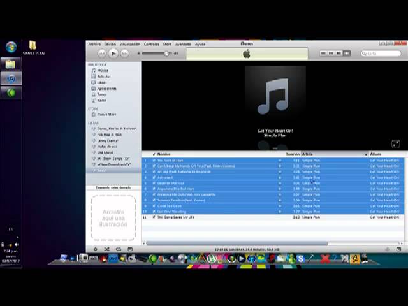Select the Hip Hop & R&B playlist
Screen dimensions: 408x306
pyautogui.click(x=109, y=135)
